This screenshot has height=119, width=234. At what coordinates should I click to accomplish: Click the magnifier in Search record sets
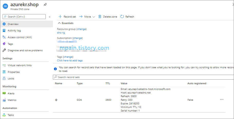(x=56, y=77)
